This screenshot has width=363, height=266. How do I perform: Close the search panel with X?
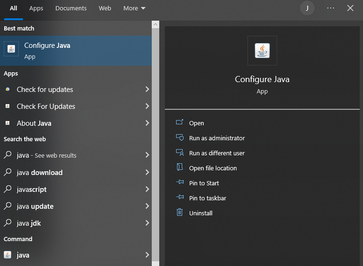click(x=350, y=8)
